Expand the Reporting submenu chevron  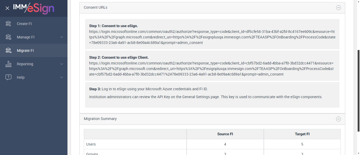[x=62, y=64]
